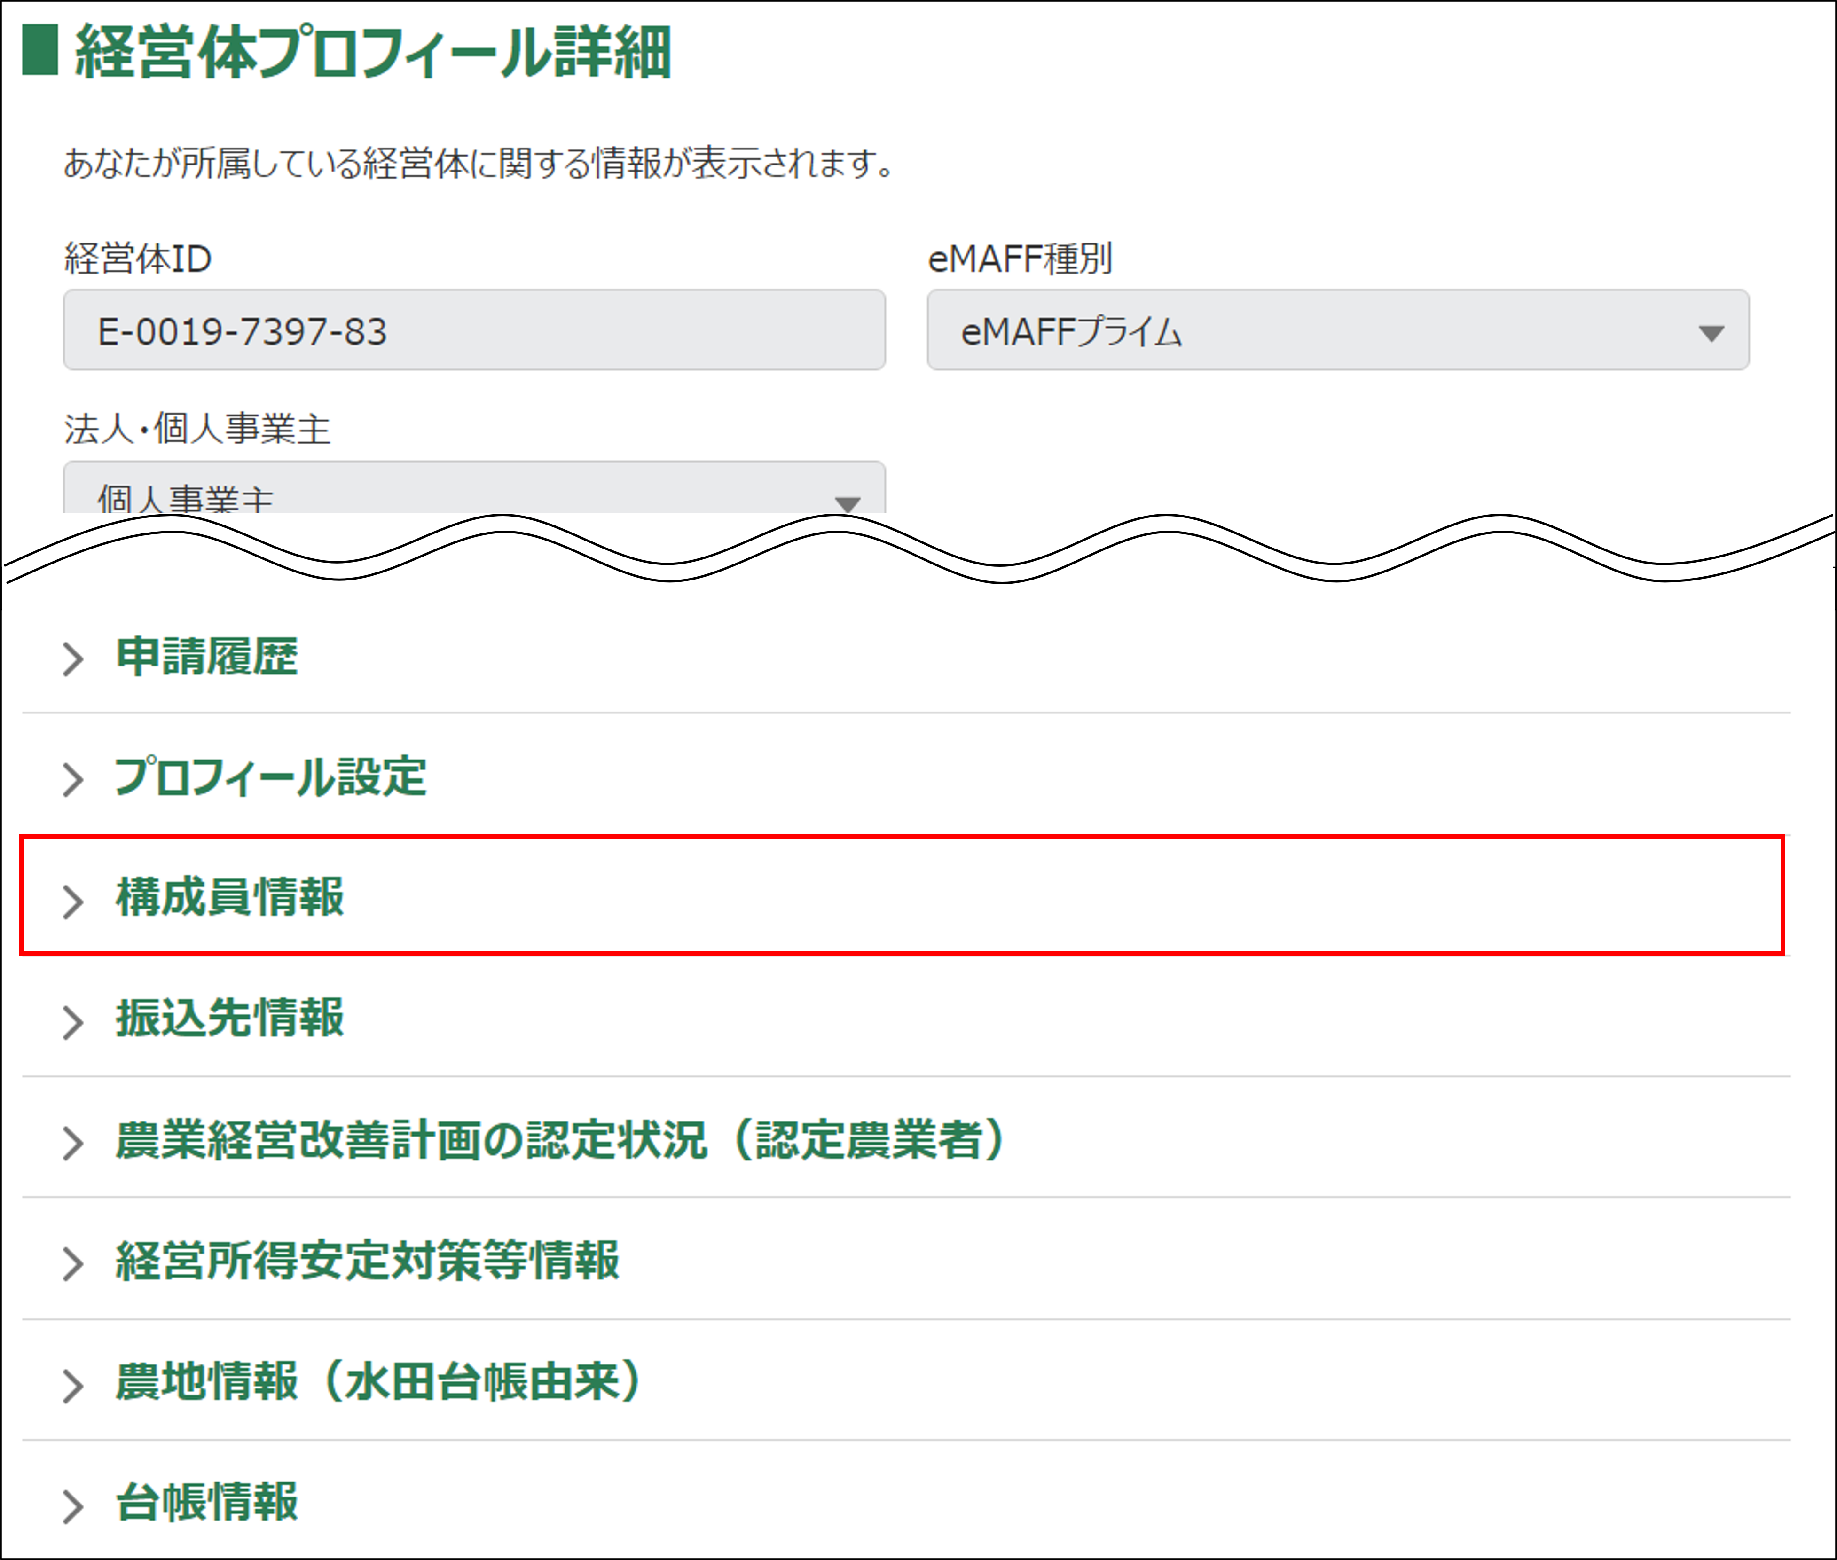Screen dimensions: 1837x1560
Task: Expand the プロフィール設定 section
Action: (271, 777)
